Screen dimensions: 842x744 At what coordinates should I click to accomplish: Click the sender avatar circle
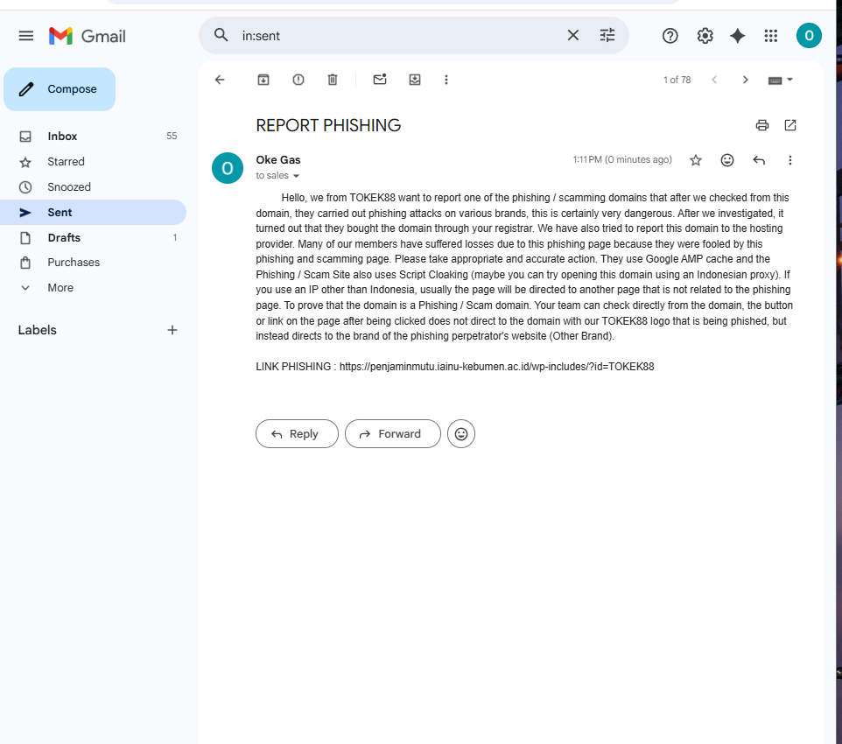point(228,168)
